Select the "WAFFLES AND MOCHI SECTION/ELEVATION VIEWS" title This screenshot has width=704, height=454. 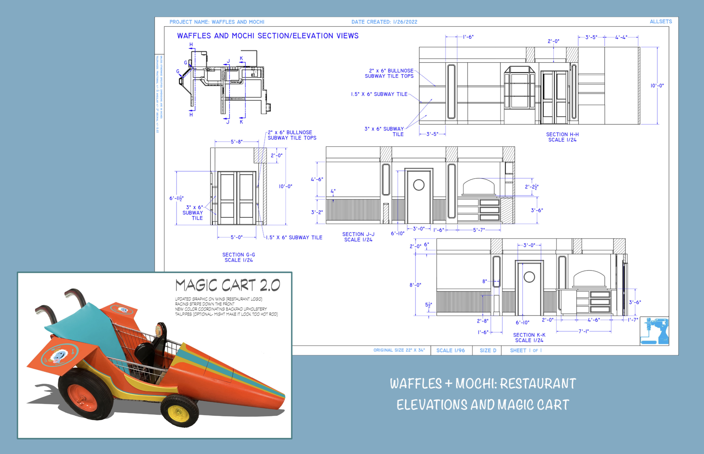pos(268,36)
